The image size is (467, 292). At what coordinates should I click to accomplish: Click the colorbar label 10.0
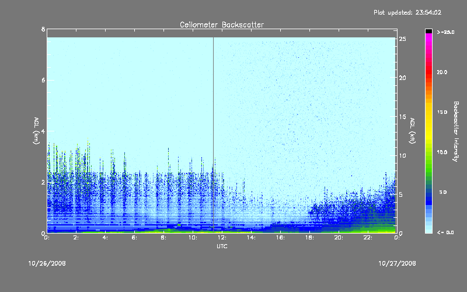pos(442,152)
